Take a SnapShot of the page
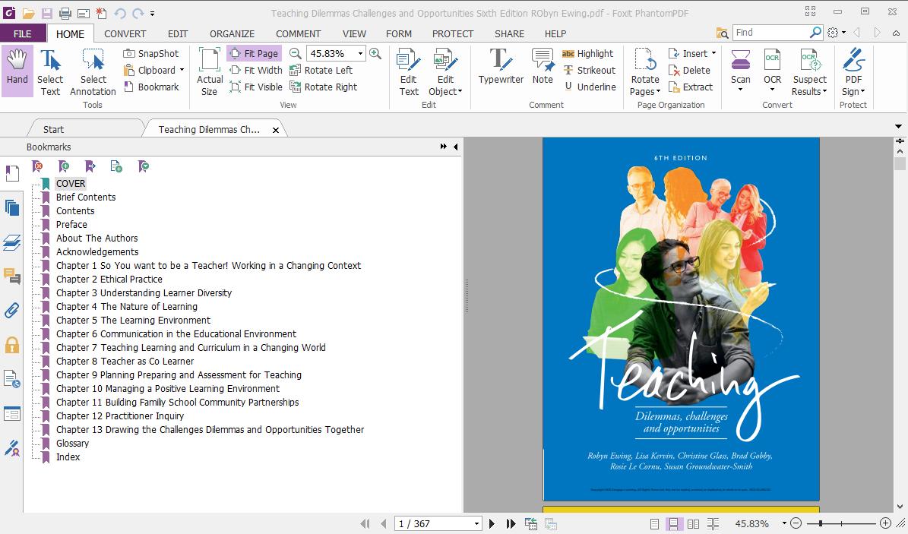This screenshot has width=908, height=534. point(151,53)
